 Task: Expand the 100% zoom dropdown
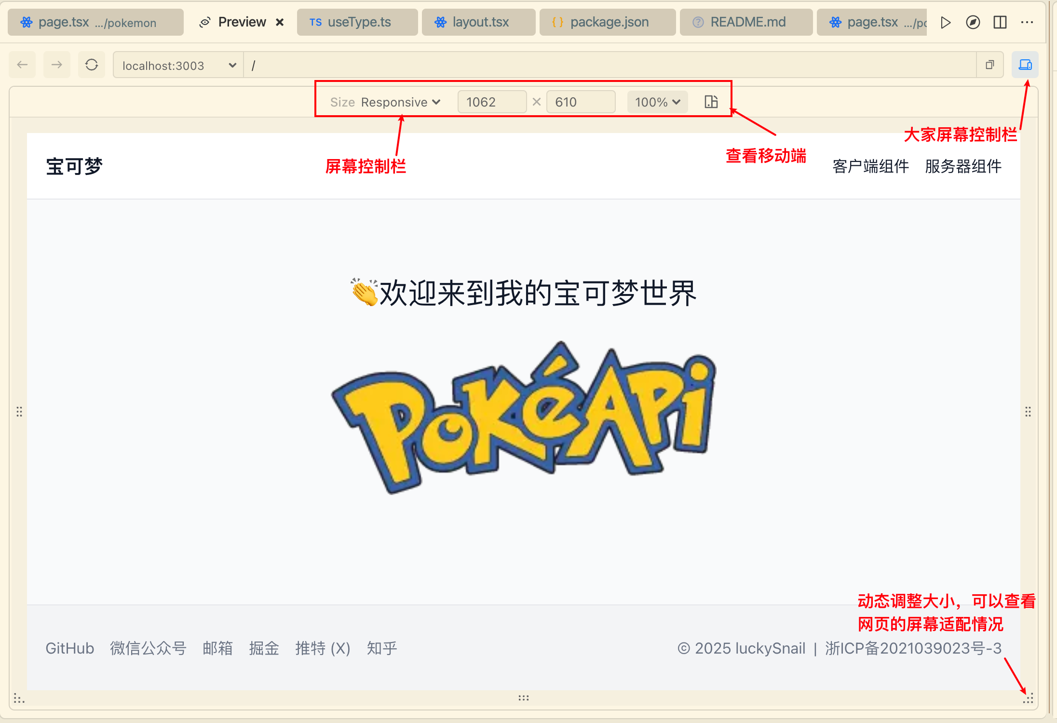[657, 102]
